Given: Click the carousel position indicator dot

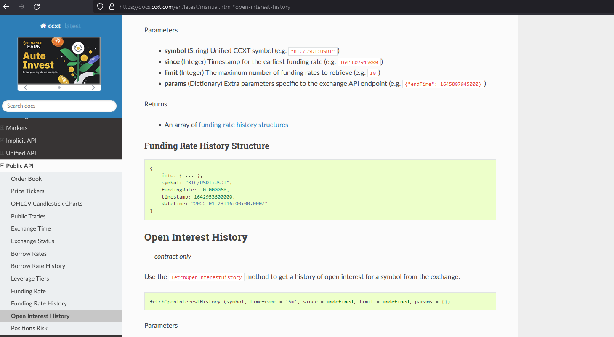Looking at the screenshot, I should point(59,87).
